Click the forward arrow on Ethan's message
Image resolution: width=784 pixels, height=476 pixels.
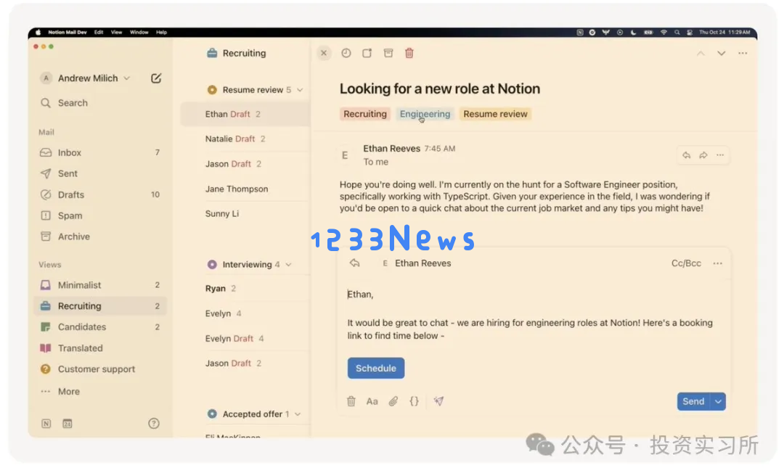(x=703, y=155)
